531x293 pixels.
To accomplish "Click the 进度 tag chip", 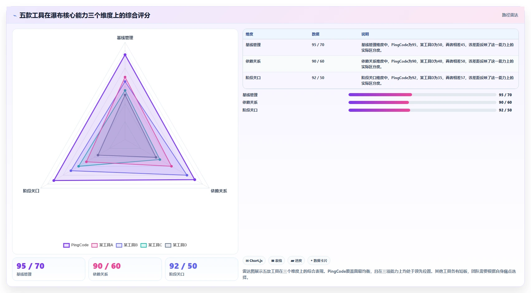I will pos(296,261).
